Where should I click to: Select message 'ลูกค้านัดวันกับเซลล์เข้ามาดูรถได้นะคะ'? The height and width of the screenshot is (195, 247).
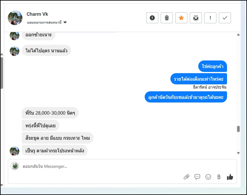[186, 97]
